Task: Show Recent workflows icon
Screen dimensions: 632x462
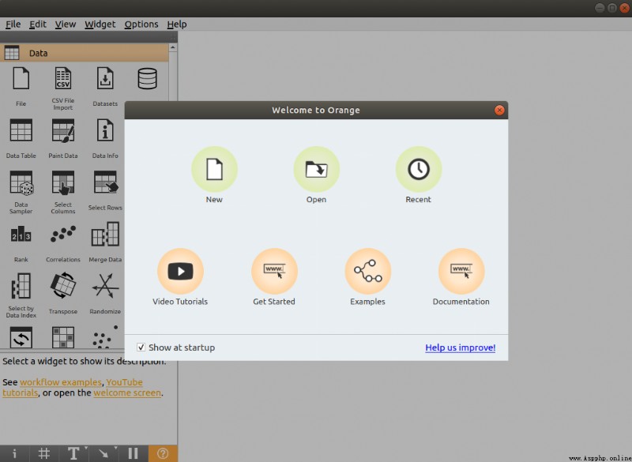Action: pyautogui.click(x=419, y=169)
